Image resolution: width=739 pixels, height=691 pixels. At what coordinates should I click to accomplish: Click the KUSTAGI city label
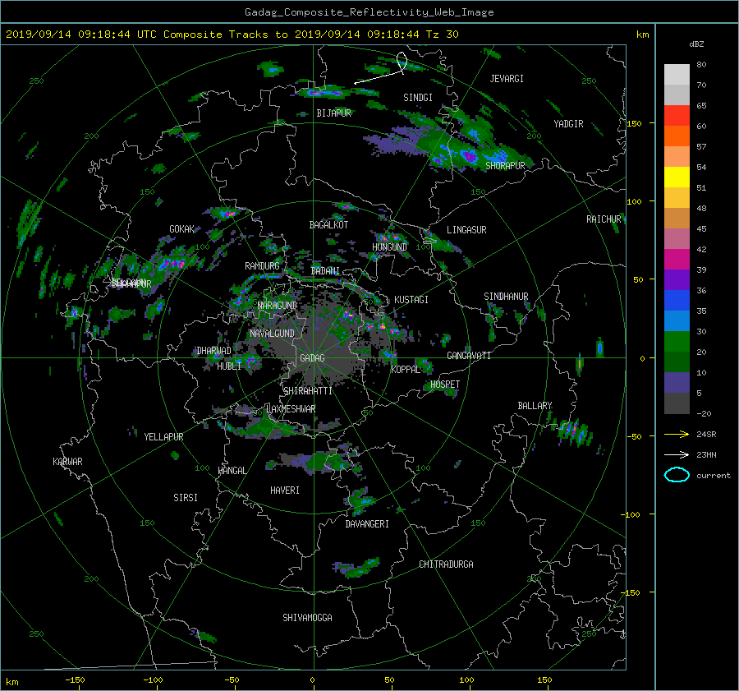pos(411,300)
